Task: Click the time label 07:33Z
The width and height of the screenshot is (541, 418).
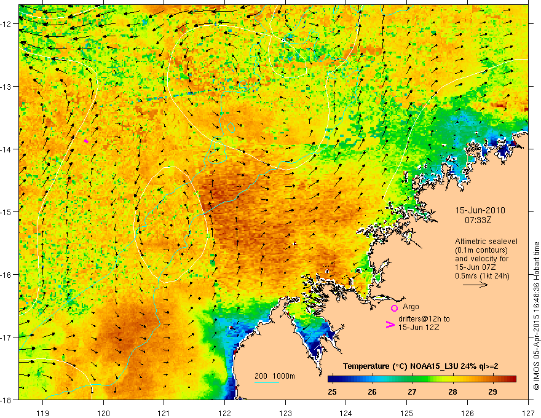Action: pos(478,220)
